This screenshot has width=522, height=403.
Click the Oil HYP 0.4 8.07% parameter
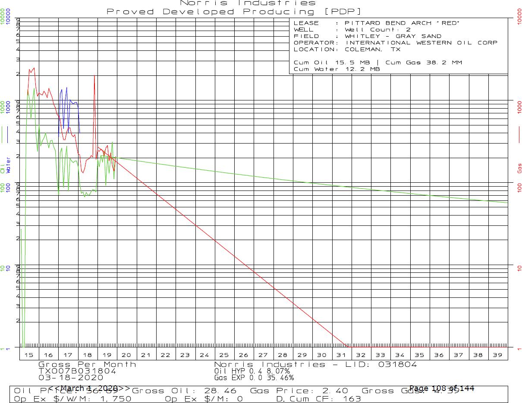click(x=252, y=371)
